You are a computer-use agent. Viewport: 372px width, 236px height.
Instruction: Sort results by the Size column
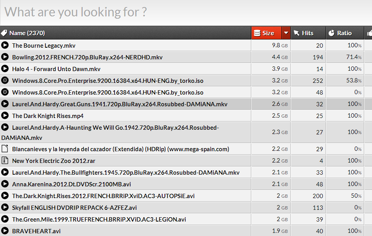tap(266, 33)
